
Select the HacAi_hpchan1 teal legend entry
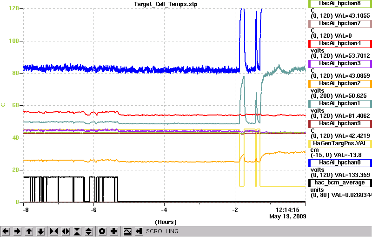pos(340,104)
